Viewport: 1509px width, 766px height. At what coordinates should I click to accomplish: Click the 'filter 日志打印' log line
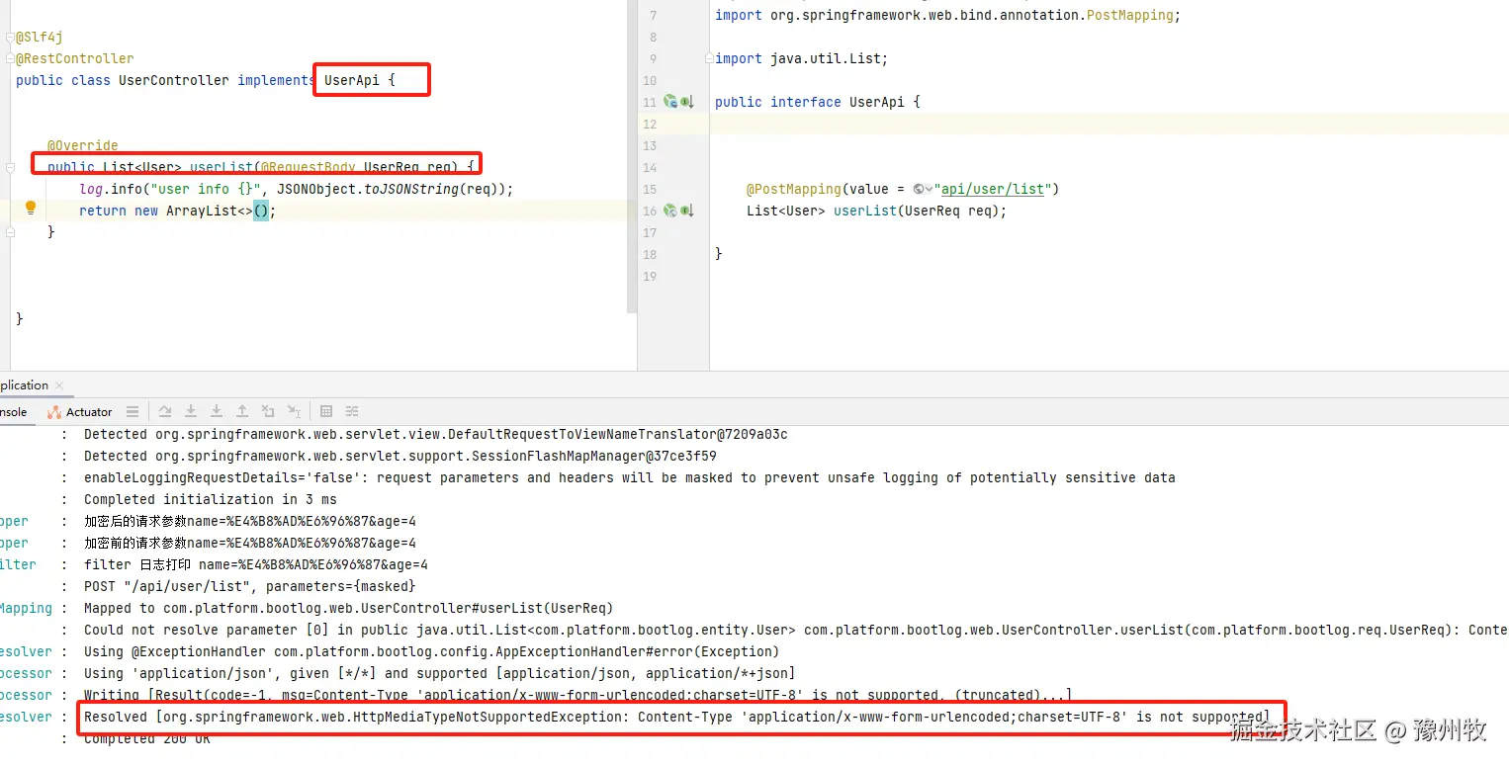click(x=256, y=564)
